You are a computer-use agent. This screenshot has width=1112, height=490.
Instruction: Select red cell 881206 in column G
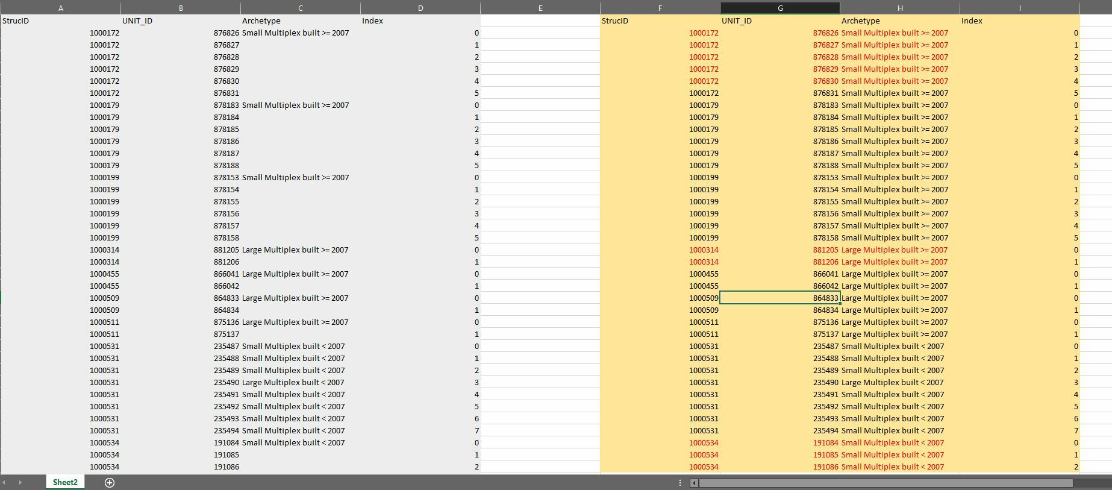[x=780, y=262]
